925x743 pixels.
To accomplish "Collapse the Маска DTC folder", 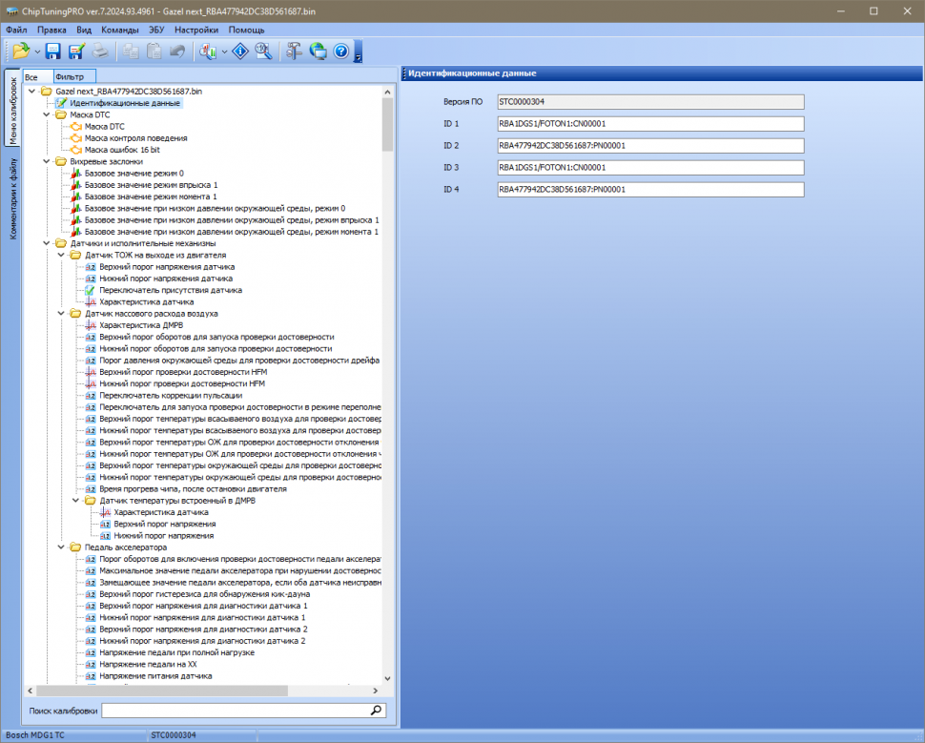I will 47,114.
